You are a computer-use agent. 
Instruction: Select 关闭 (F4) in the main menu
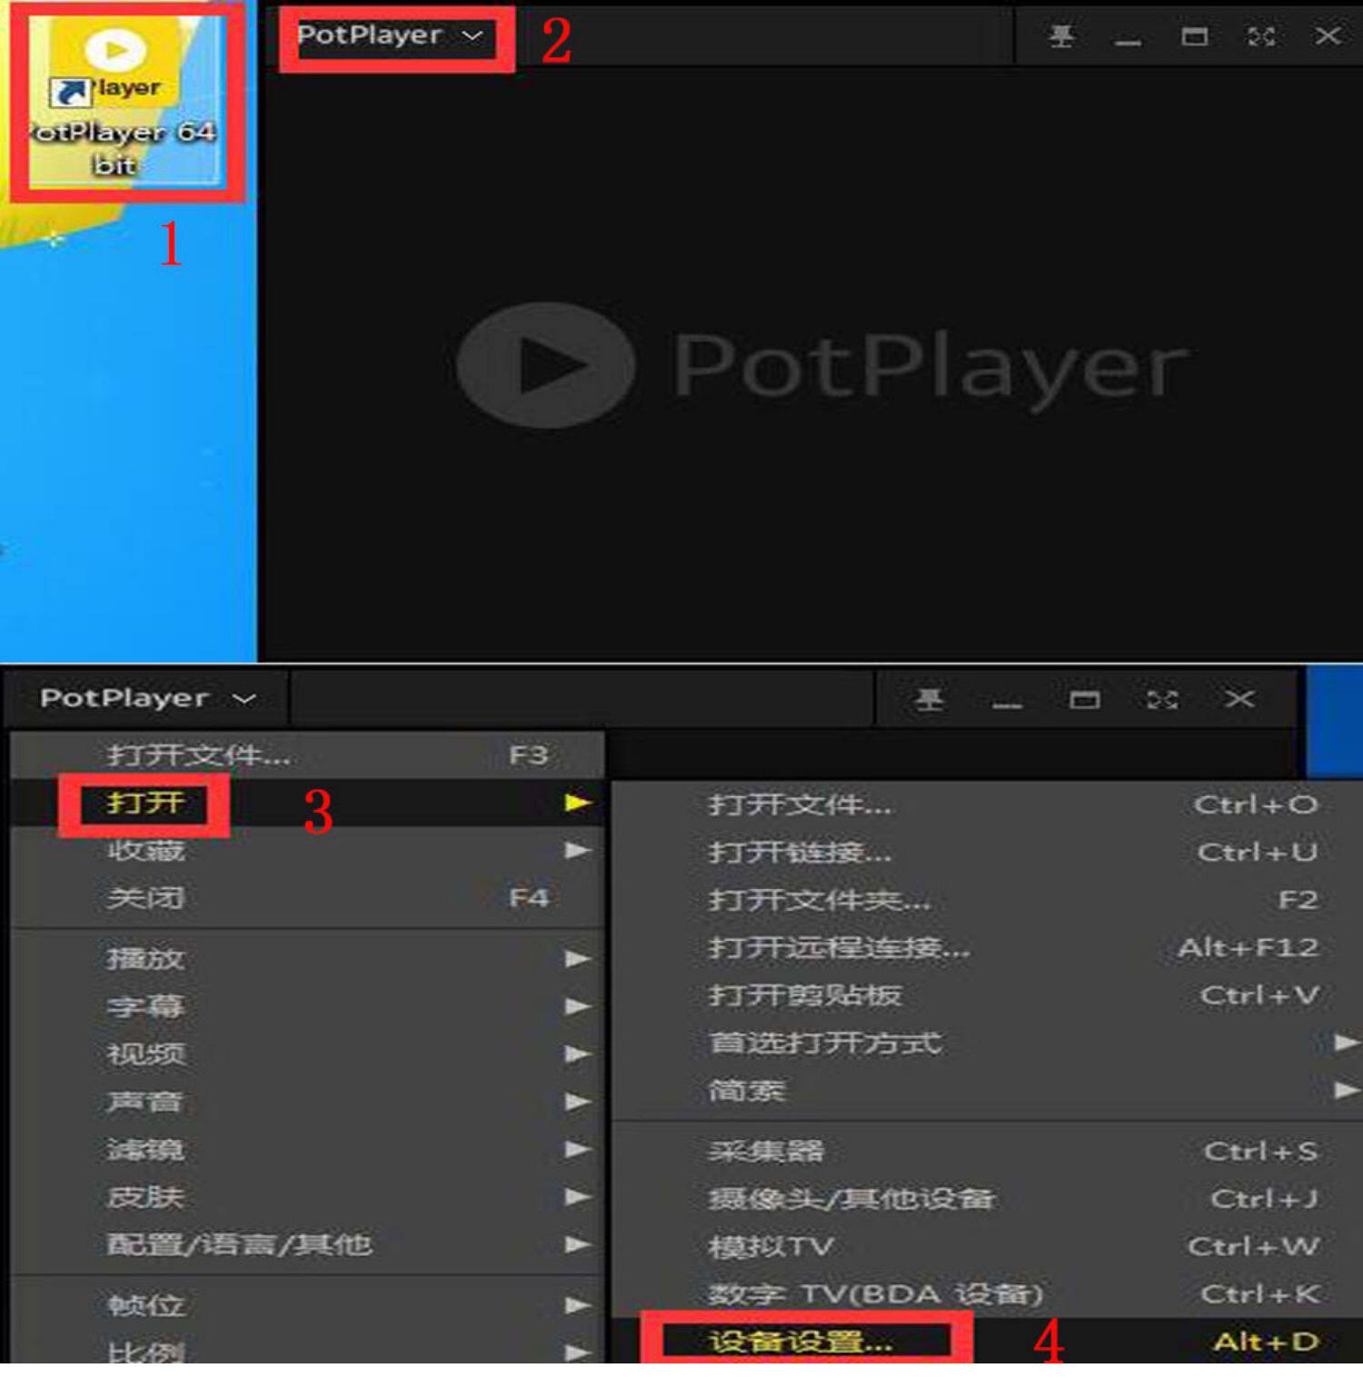click(307, 898)
